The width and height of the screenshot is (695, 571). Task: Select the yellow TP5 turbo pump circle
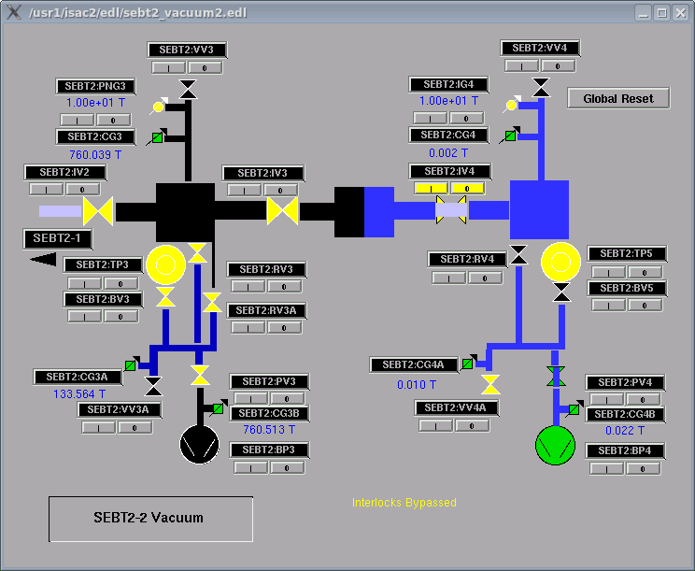click(561, 260)
